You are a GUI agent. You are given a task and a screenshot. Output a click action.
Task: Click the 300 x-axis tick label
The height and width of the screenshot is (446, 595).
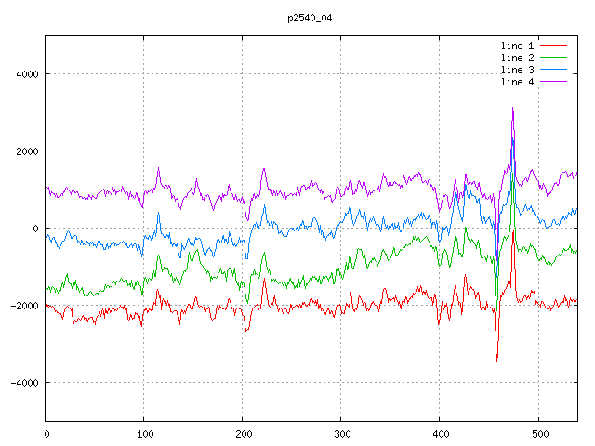341,433
